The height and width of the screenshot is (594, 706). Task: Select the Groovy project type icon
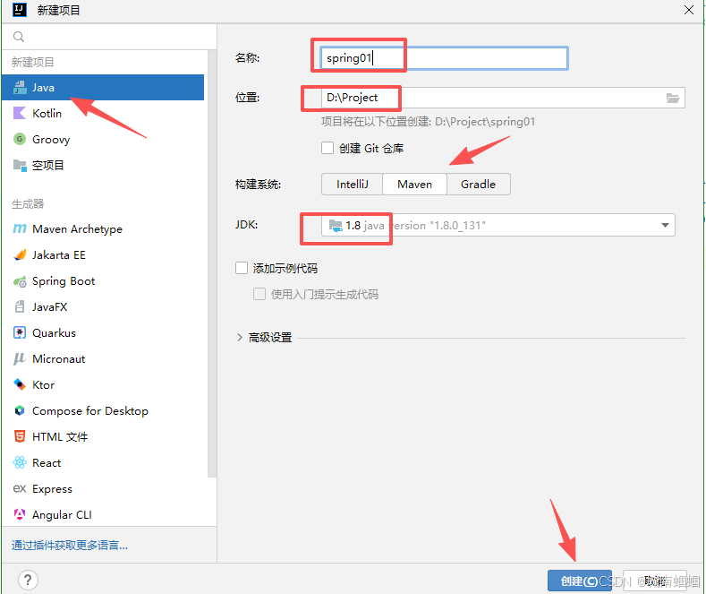(20, 140)
